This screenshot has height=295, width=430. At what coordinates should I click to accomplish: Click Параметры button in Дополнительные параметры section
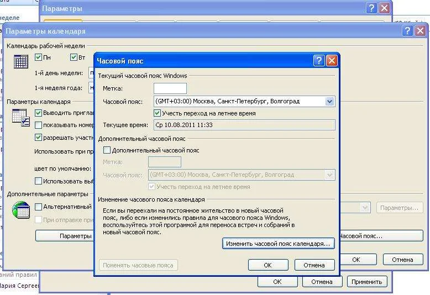(65, 236)
